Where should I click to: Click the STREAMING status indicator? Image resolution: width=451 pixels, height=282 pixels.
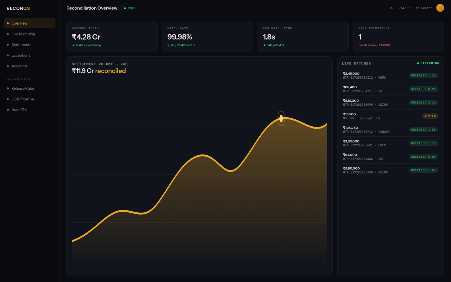[428, 63]
